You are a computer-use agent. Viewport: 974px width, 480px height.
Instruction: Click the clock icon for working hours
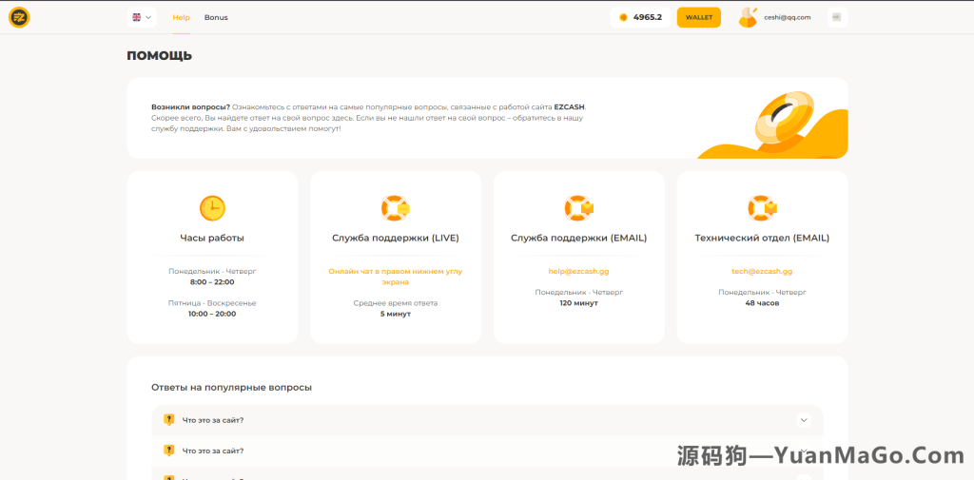tap(212, 208)
